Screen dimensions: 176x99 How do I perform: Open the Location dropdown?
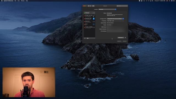[x=107, y=9]
